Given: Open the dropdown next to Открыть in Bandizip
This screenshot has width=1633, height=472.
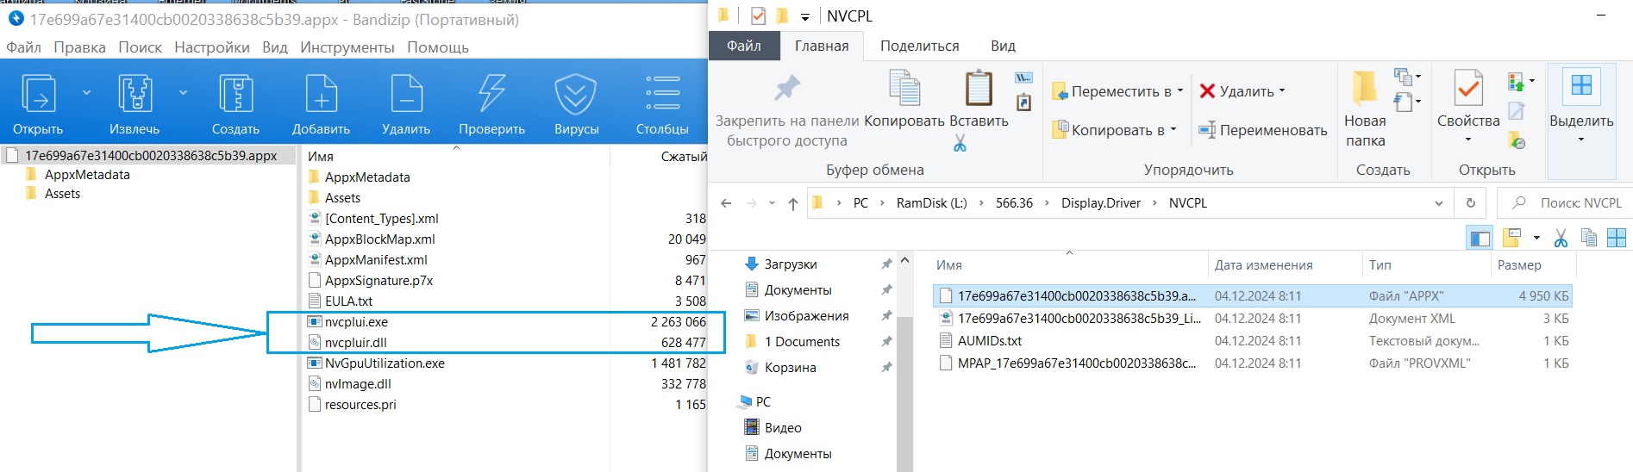Looking at the screenshot, I should click(x=86, y=92).
